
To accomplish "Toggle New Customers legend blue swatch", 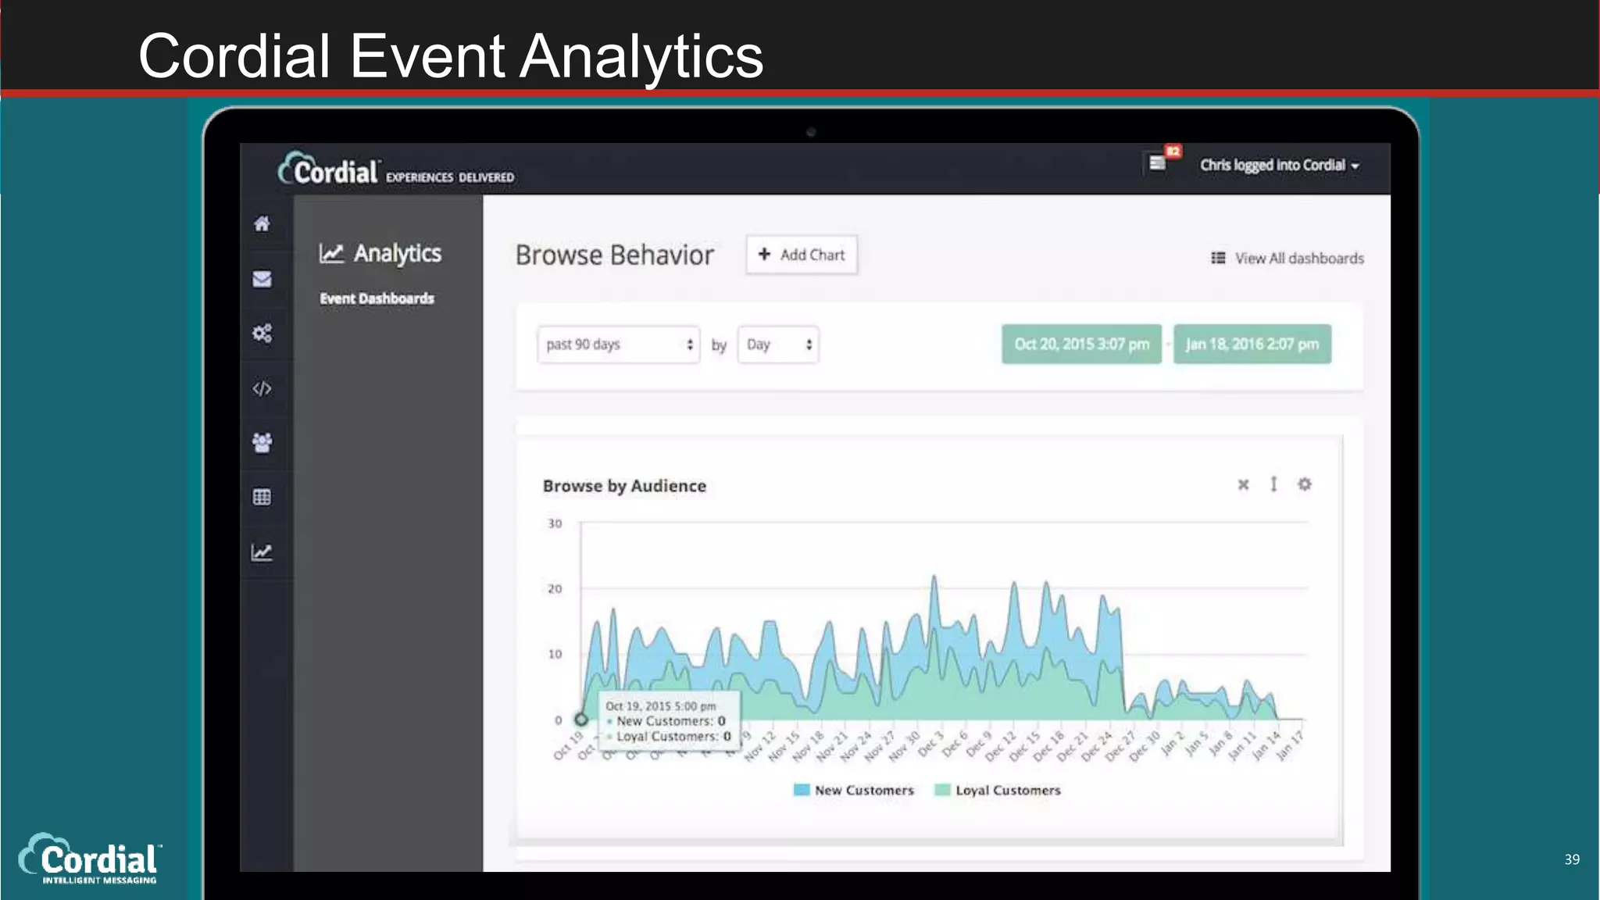I will click(802, 790).
